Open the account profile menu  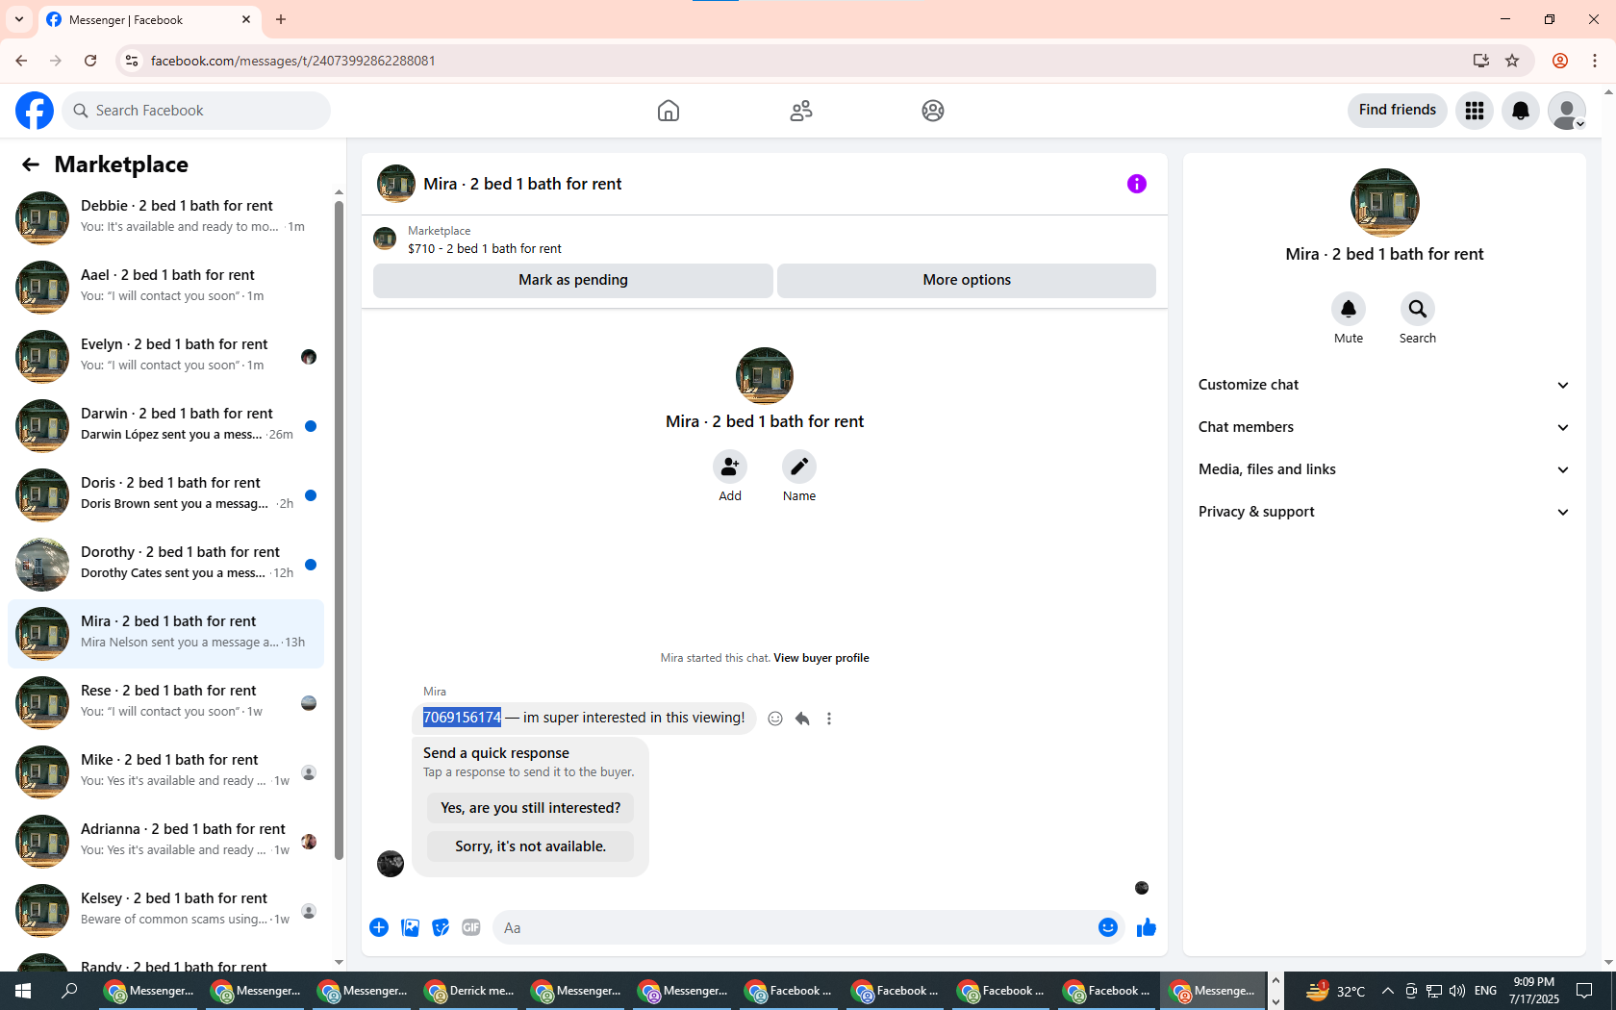(1567, 111)
